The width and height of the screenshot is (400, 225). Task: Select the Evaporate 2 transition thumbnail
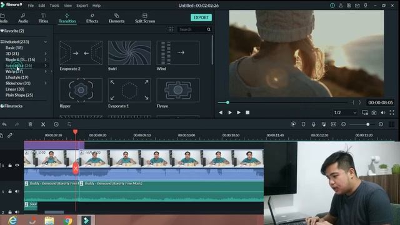click(x=81, y=52)
